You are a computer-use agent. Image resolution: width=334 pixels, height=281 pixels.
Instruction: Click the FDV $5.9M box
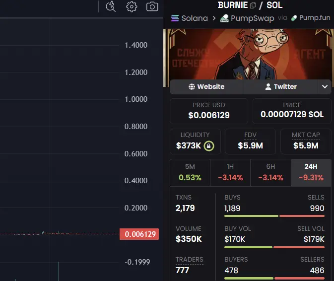tap(250, 141)
